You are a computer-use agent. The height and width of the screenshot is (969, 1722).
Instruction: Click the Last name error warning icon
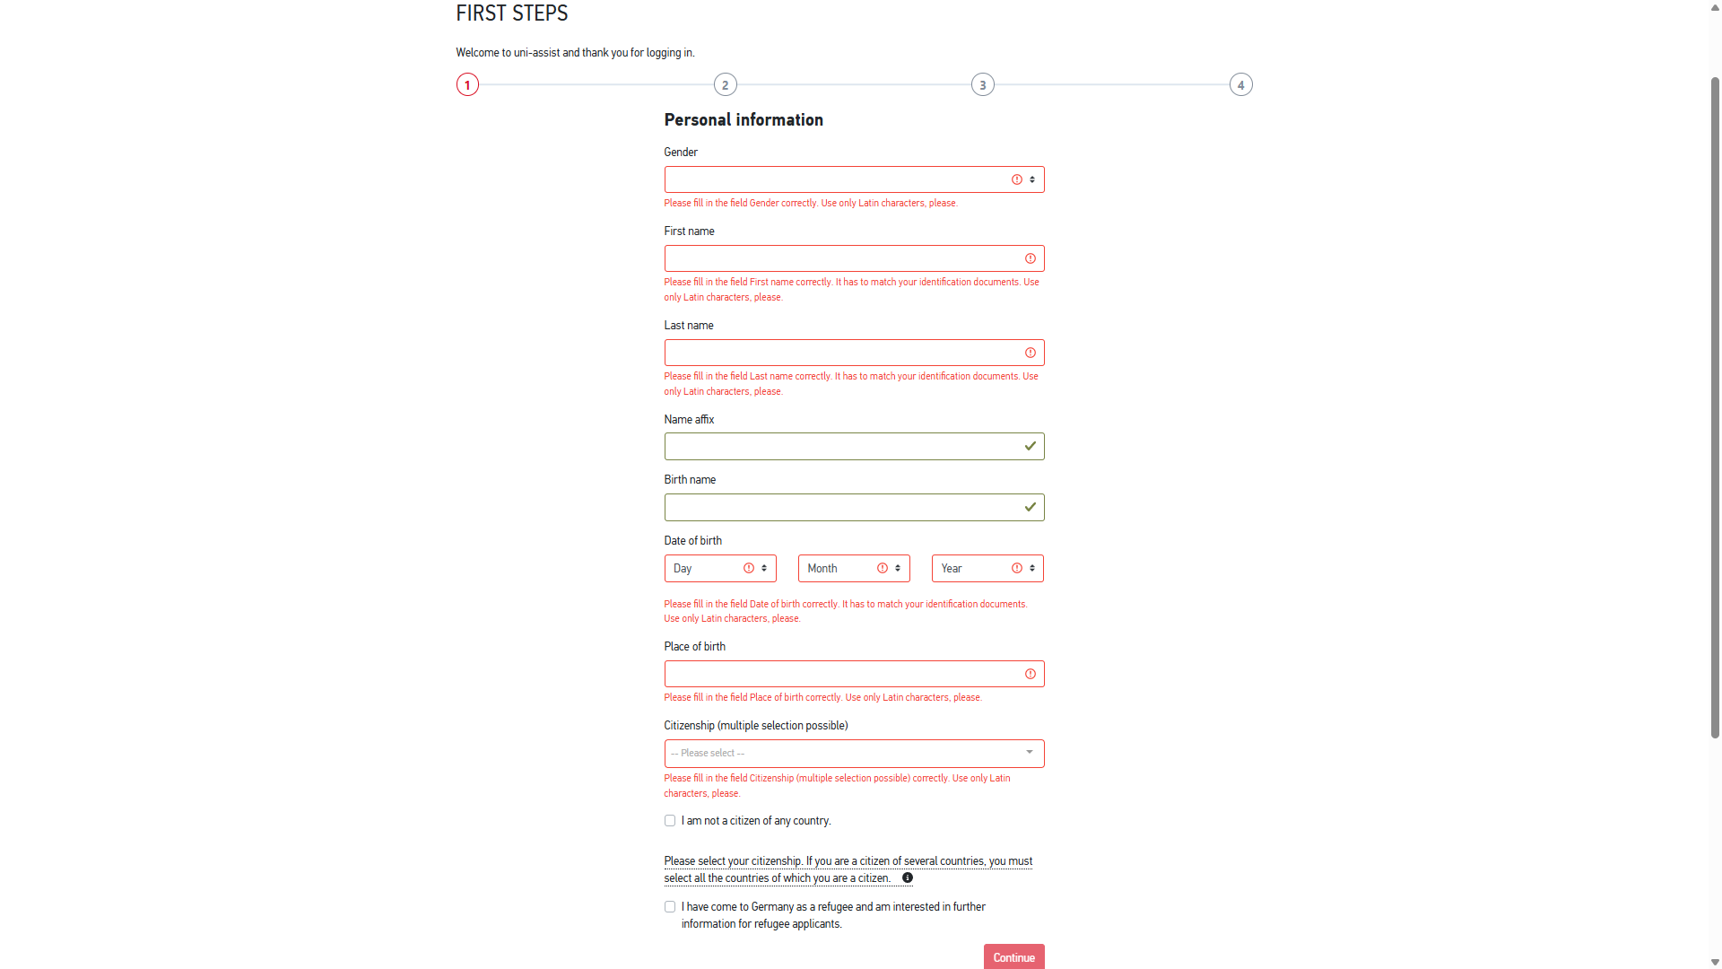pyautogui.click(x=1031, y=354)
